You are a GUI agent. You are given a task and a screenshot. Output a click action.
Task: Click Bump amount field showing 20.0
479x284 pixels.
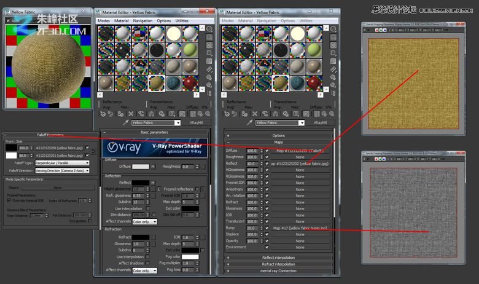[252, 228]
